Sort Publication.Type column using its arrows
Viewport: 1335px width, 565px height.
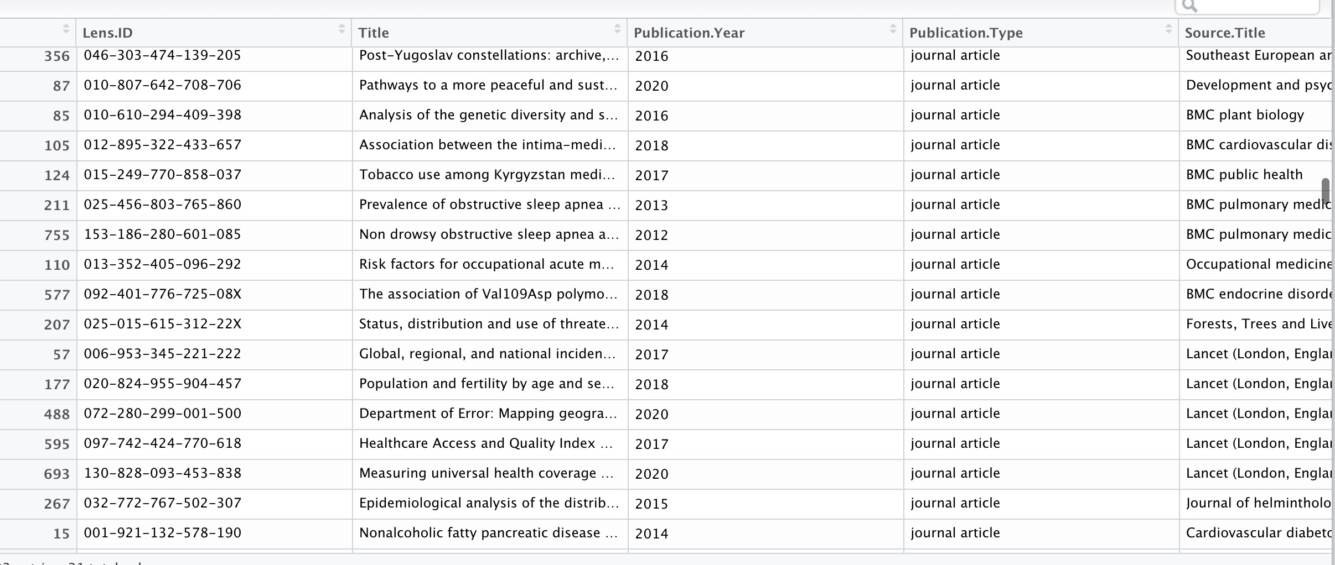pyautogui.click(x=1168, y=29)
